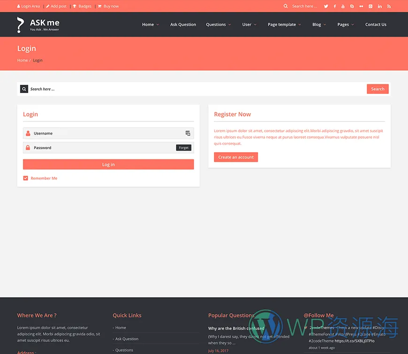
Task: Open the Login Area link in top bar
Action: [29, 6]
